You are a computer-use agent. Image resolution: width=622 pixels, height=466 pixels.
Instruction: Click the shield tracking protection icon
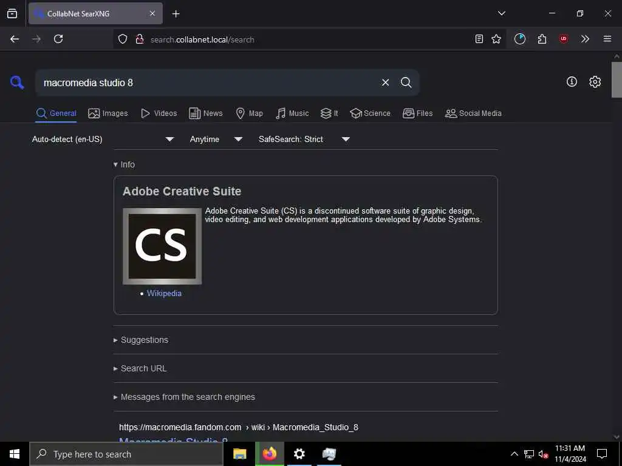coord(123,39)
